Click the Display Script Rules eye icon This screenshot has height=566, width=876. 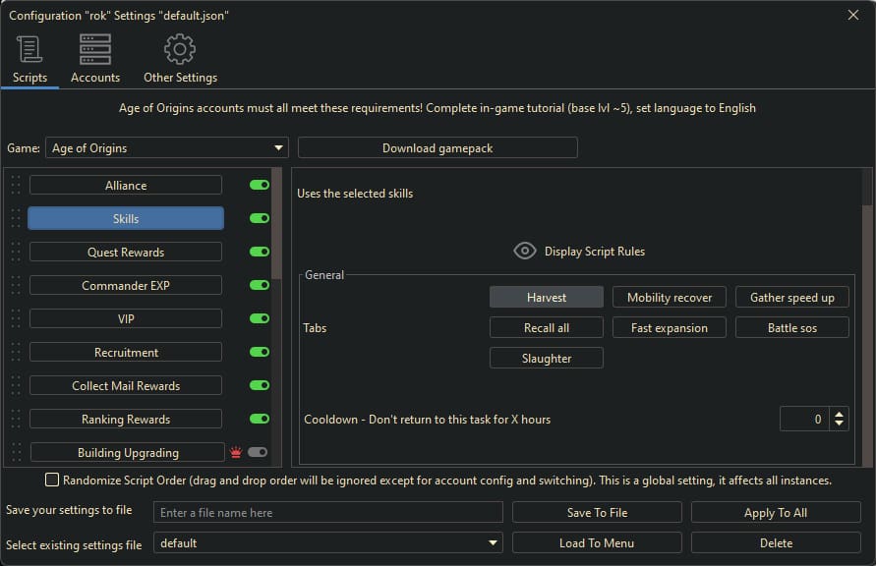click(x=524, y=251)
